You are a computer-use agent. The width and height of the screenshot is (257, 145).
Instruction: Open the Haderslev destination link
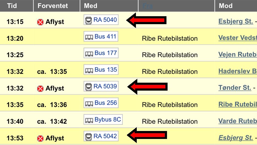[x=237, y=71]
